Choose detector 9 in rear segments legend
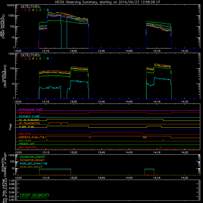 click(x=52, y=59)
